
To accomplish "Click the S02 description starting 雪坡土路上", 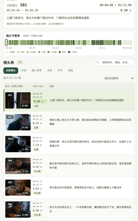I will (90, 122).
